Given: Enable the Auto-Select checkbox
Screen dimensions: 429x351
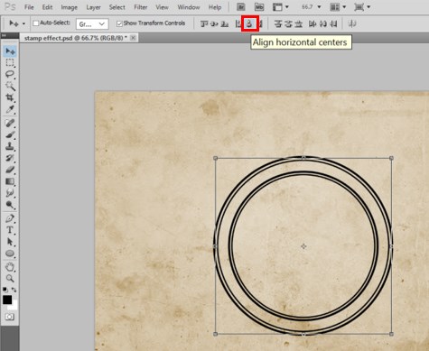Looking at the screenshot, I should (36, 23).
